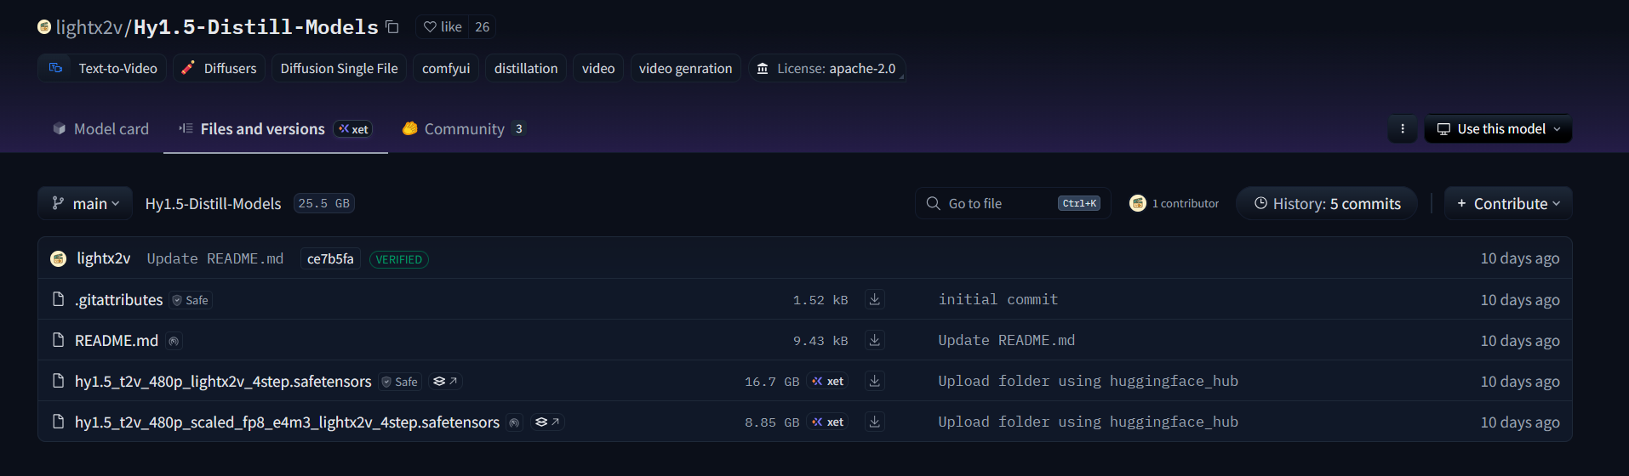The height and width of the screenshot is (476, 1629).
Task: Download the README.md file
Action: [x=874, y=340]
